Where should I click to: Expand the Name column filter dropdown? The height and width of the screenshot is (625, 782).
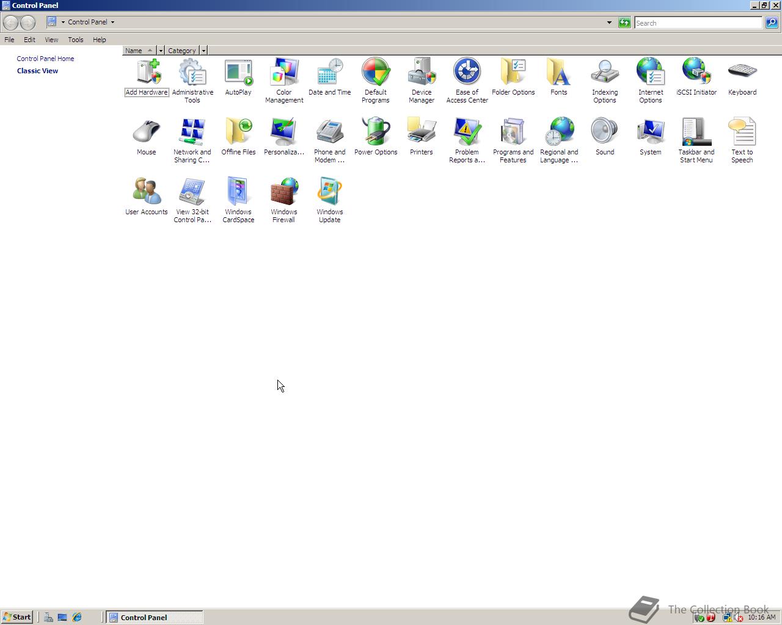coord(161,51)
